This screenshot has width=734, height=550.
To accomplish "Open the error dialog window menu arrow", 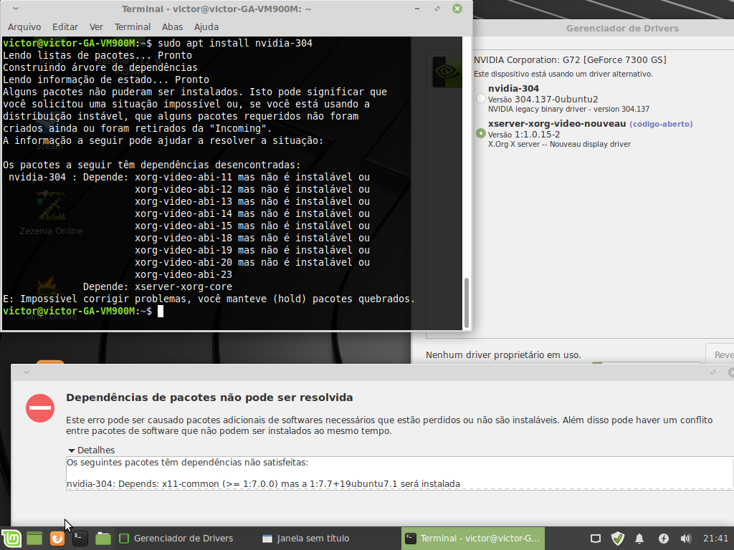I will pyautogui.click(x=27, y=372).
